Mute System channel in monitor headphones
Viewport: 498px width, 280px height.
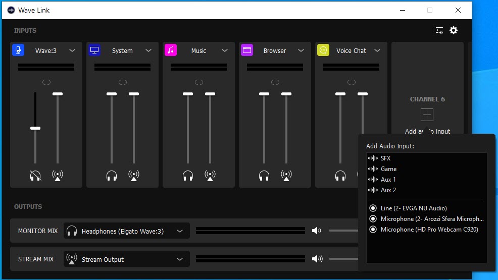[x=112, y=176]
